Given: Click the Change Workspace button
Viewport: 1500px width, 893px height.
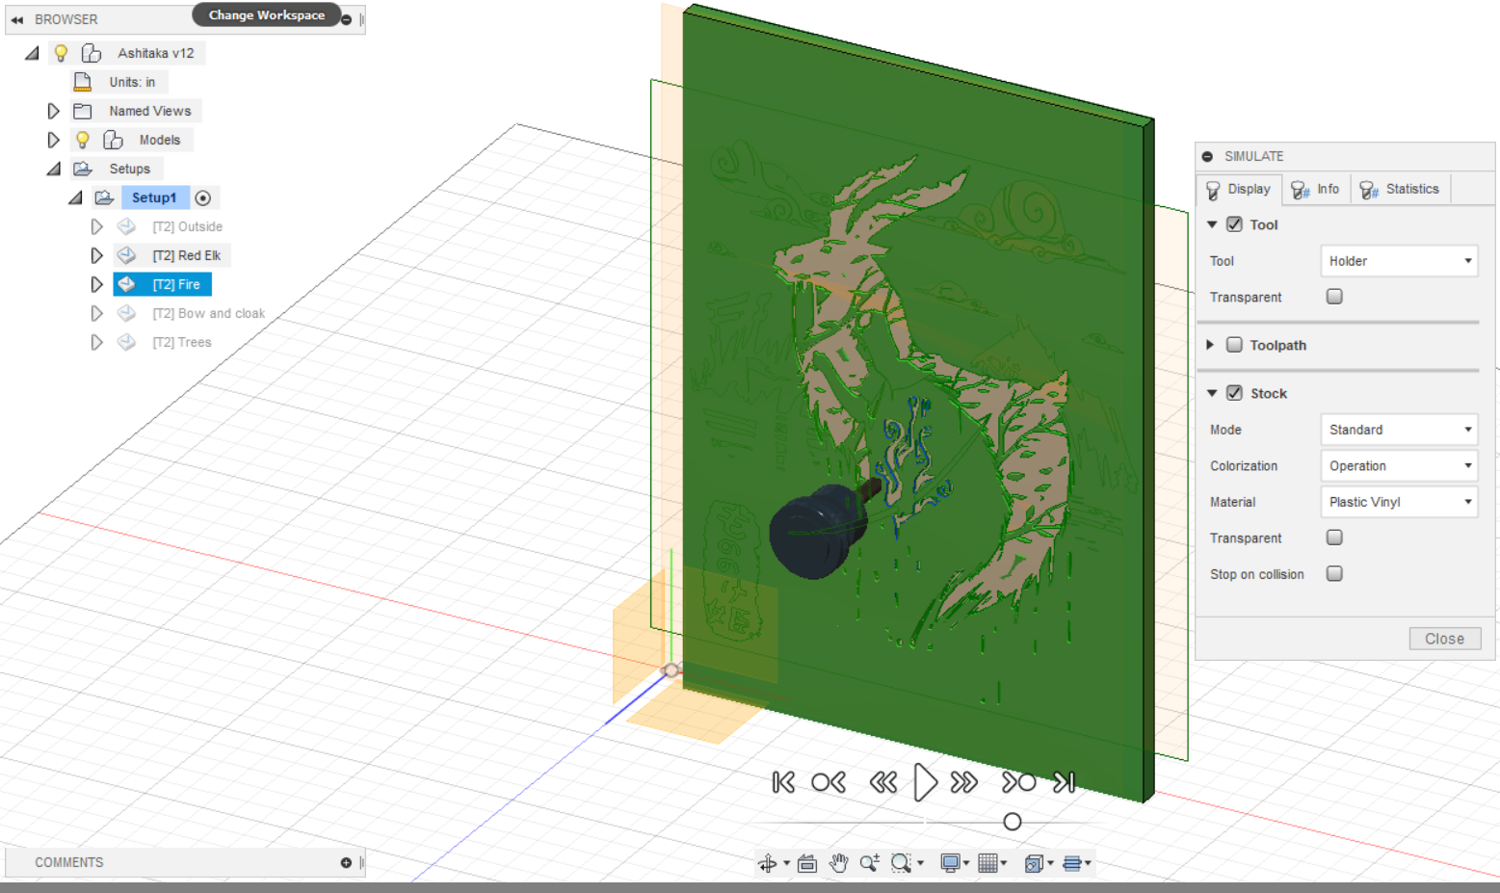Looking at the screenshot, I should point(266,14).
